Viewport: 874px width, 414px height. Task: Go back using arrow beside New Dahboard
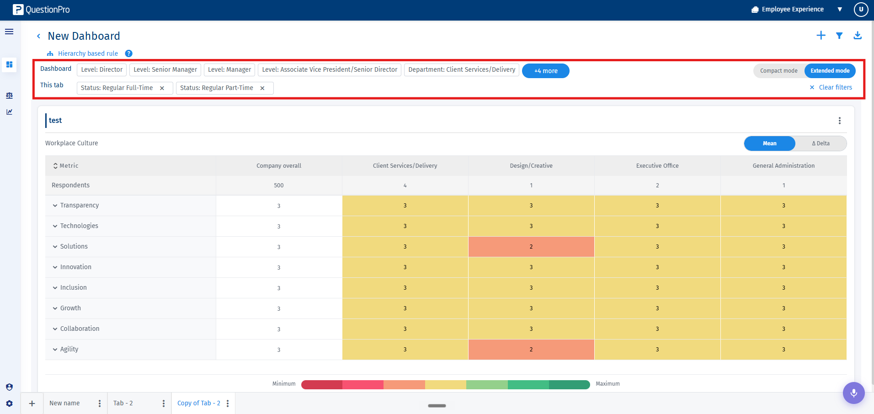(39, 36)
